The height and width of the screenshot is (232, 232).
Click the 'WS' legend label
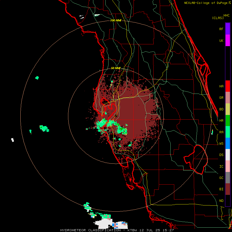[221, 144]
